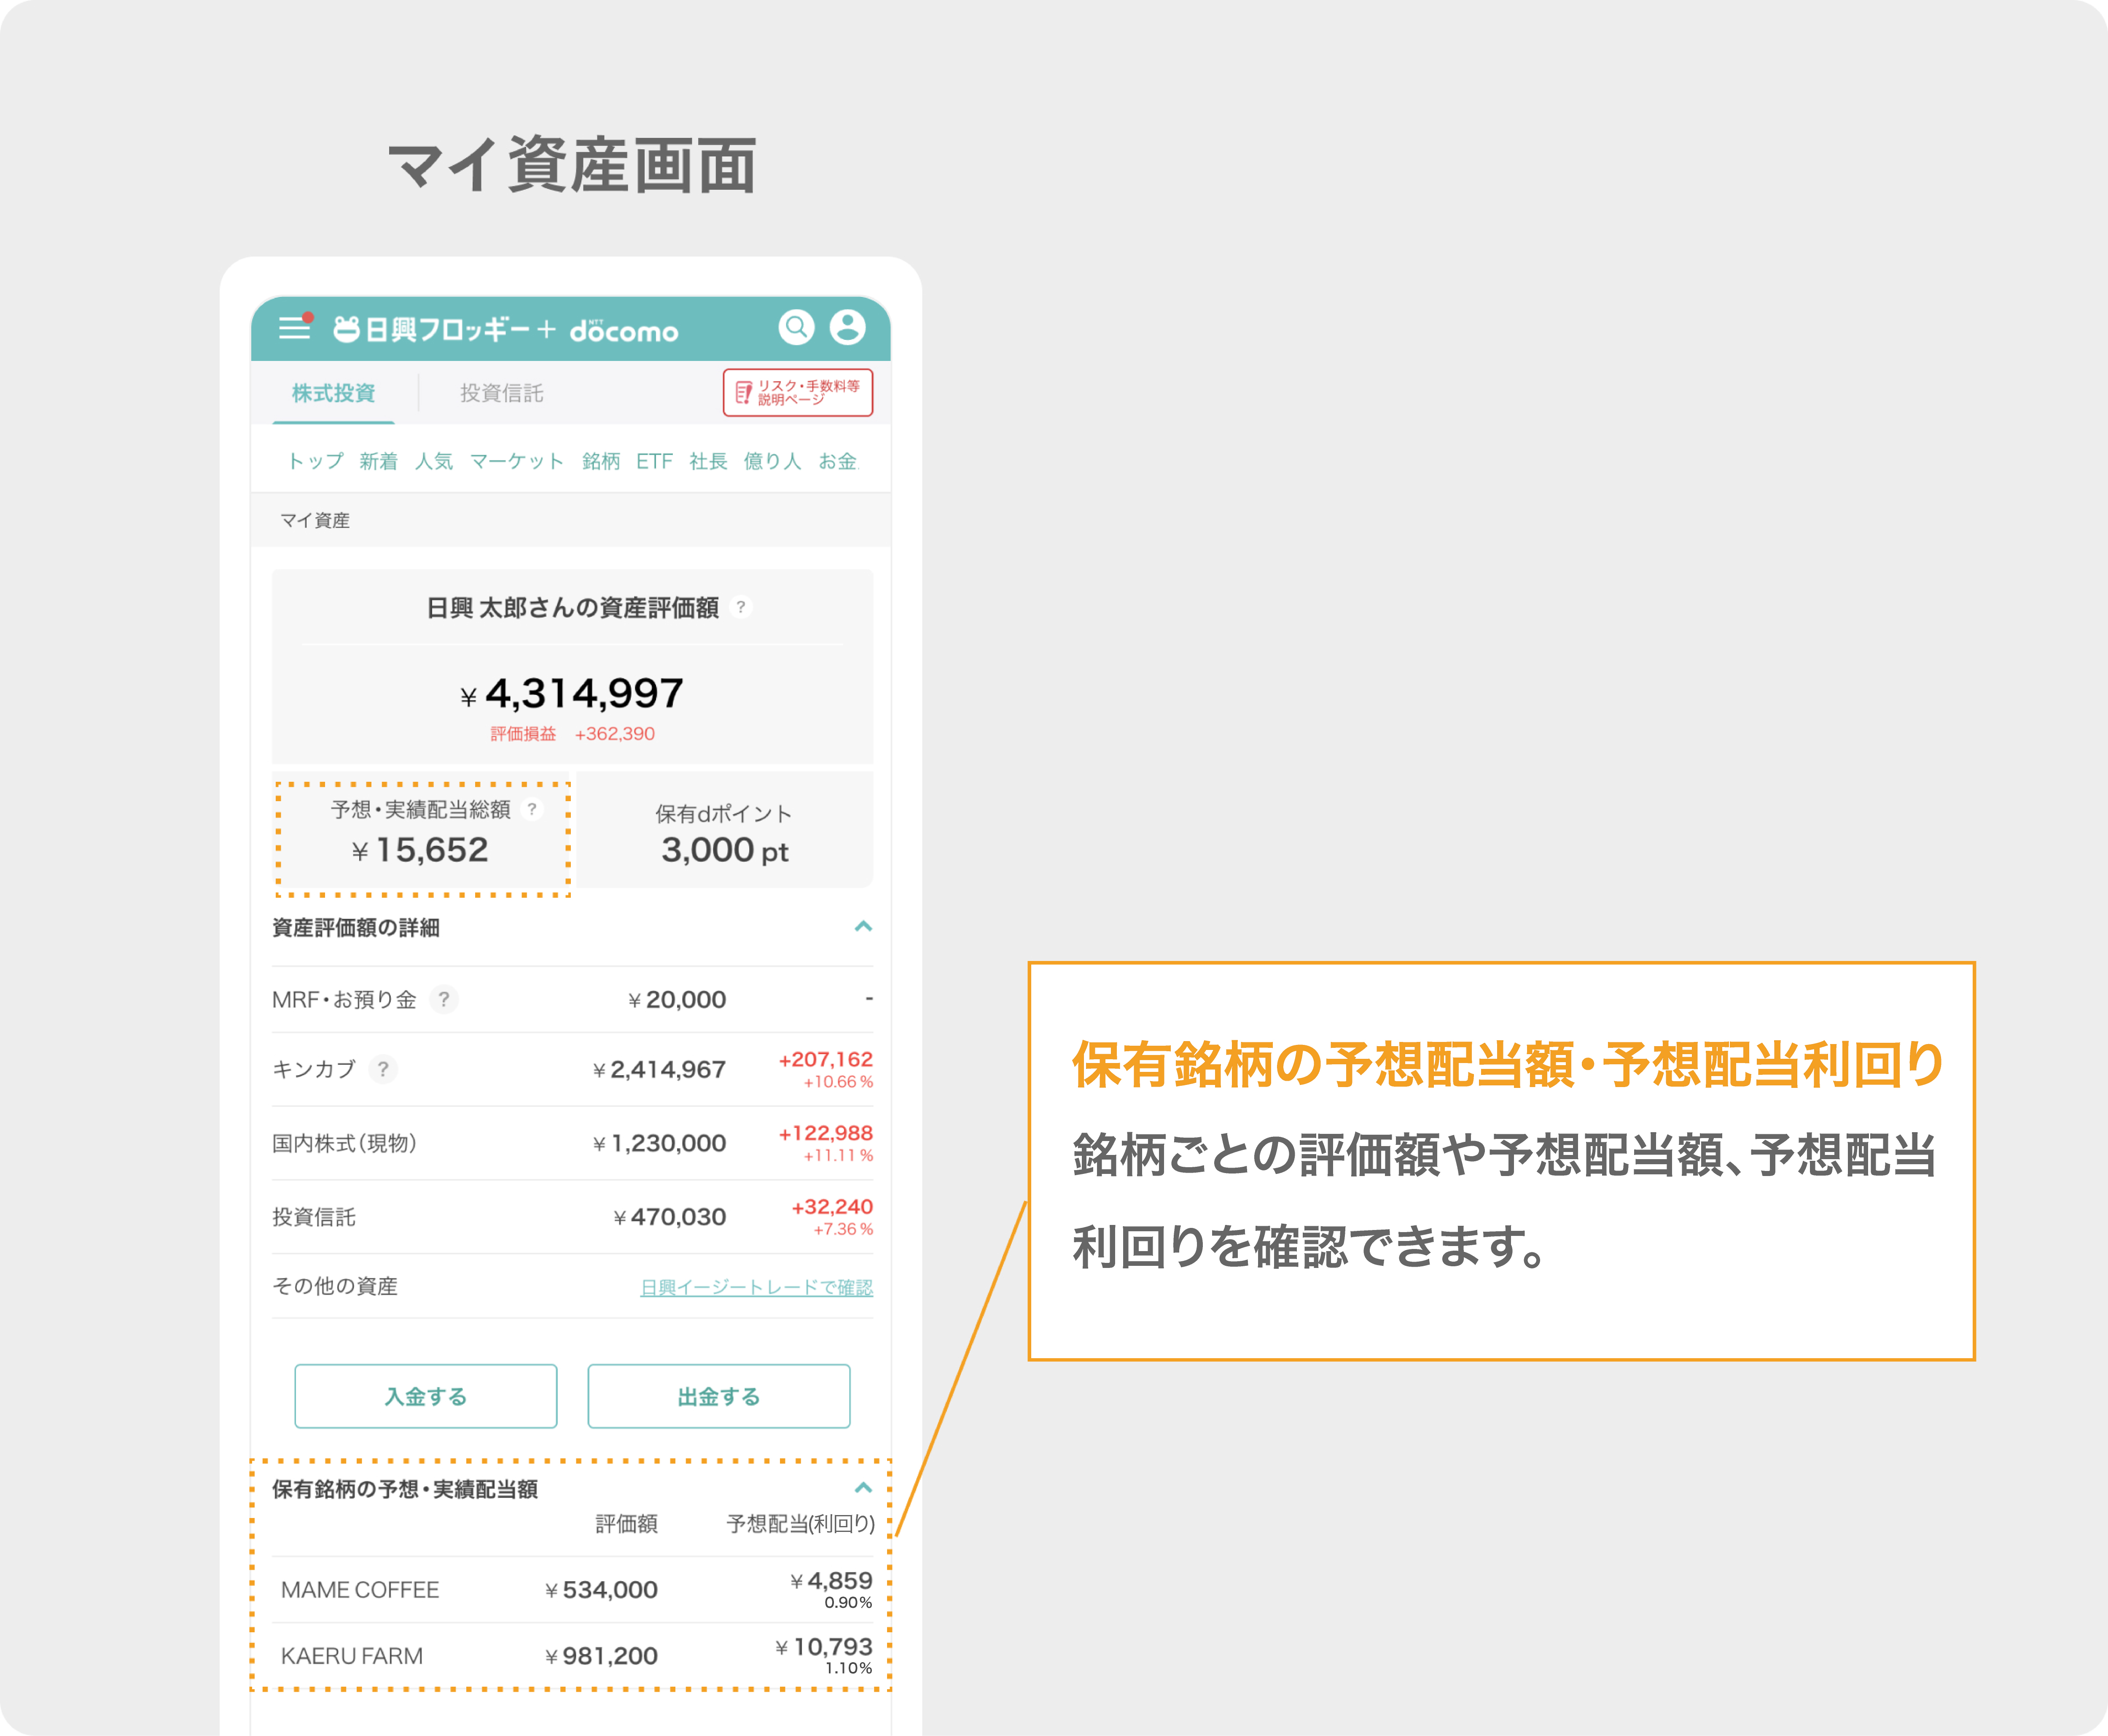Click the 出金する button
This screenshot has width=2108, height=1736.
click(718, 1396)
